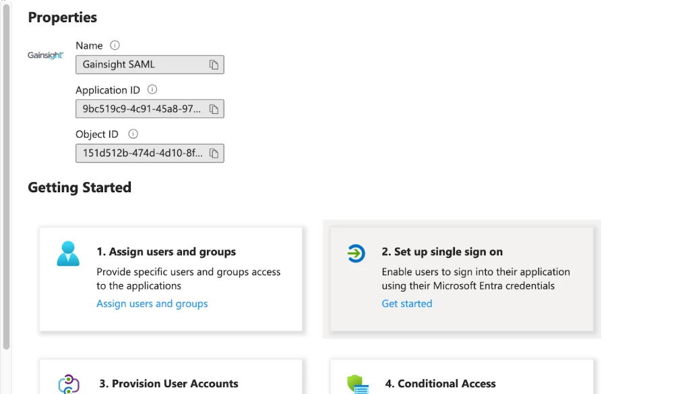Click the Name field label
Screen dimensions: 678x394
89,45
